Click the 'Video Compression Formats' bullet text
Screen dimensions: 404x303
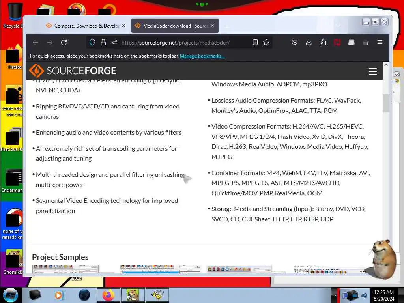point(290,142)
